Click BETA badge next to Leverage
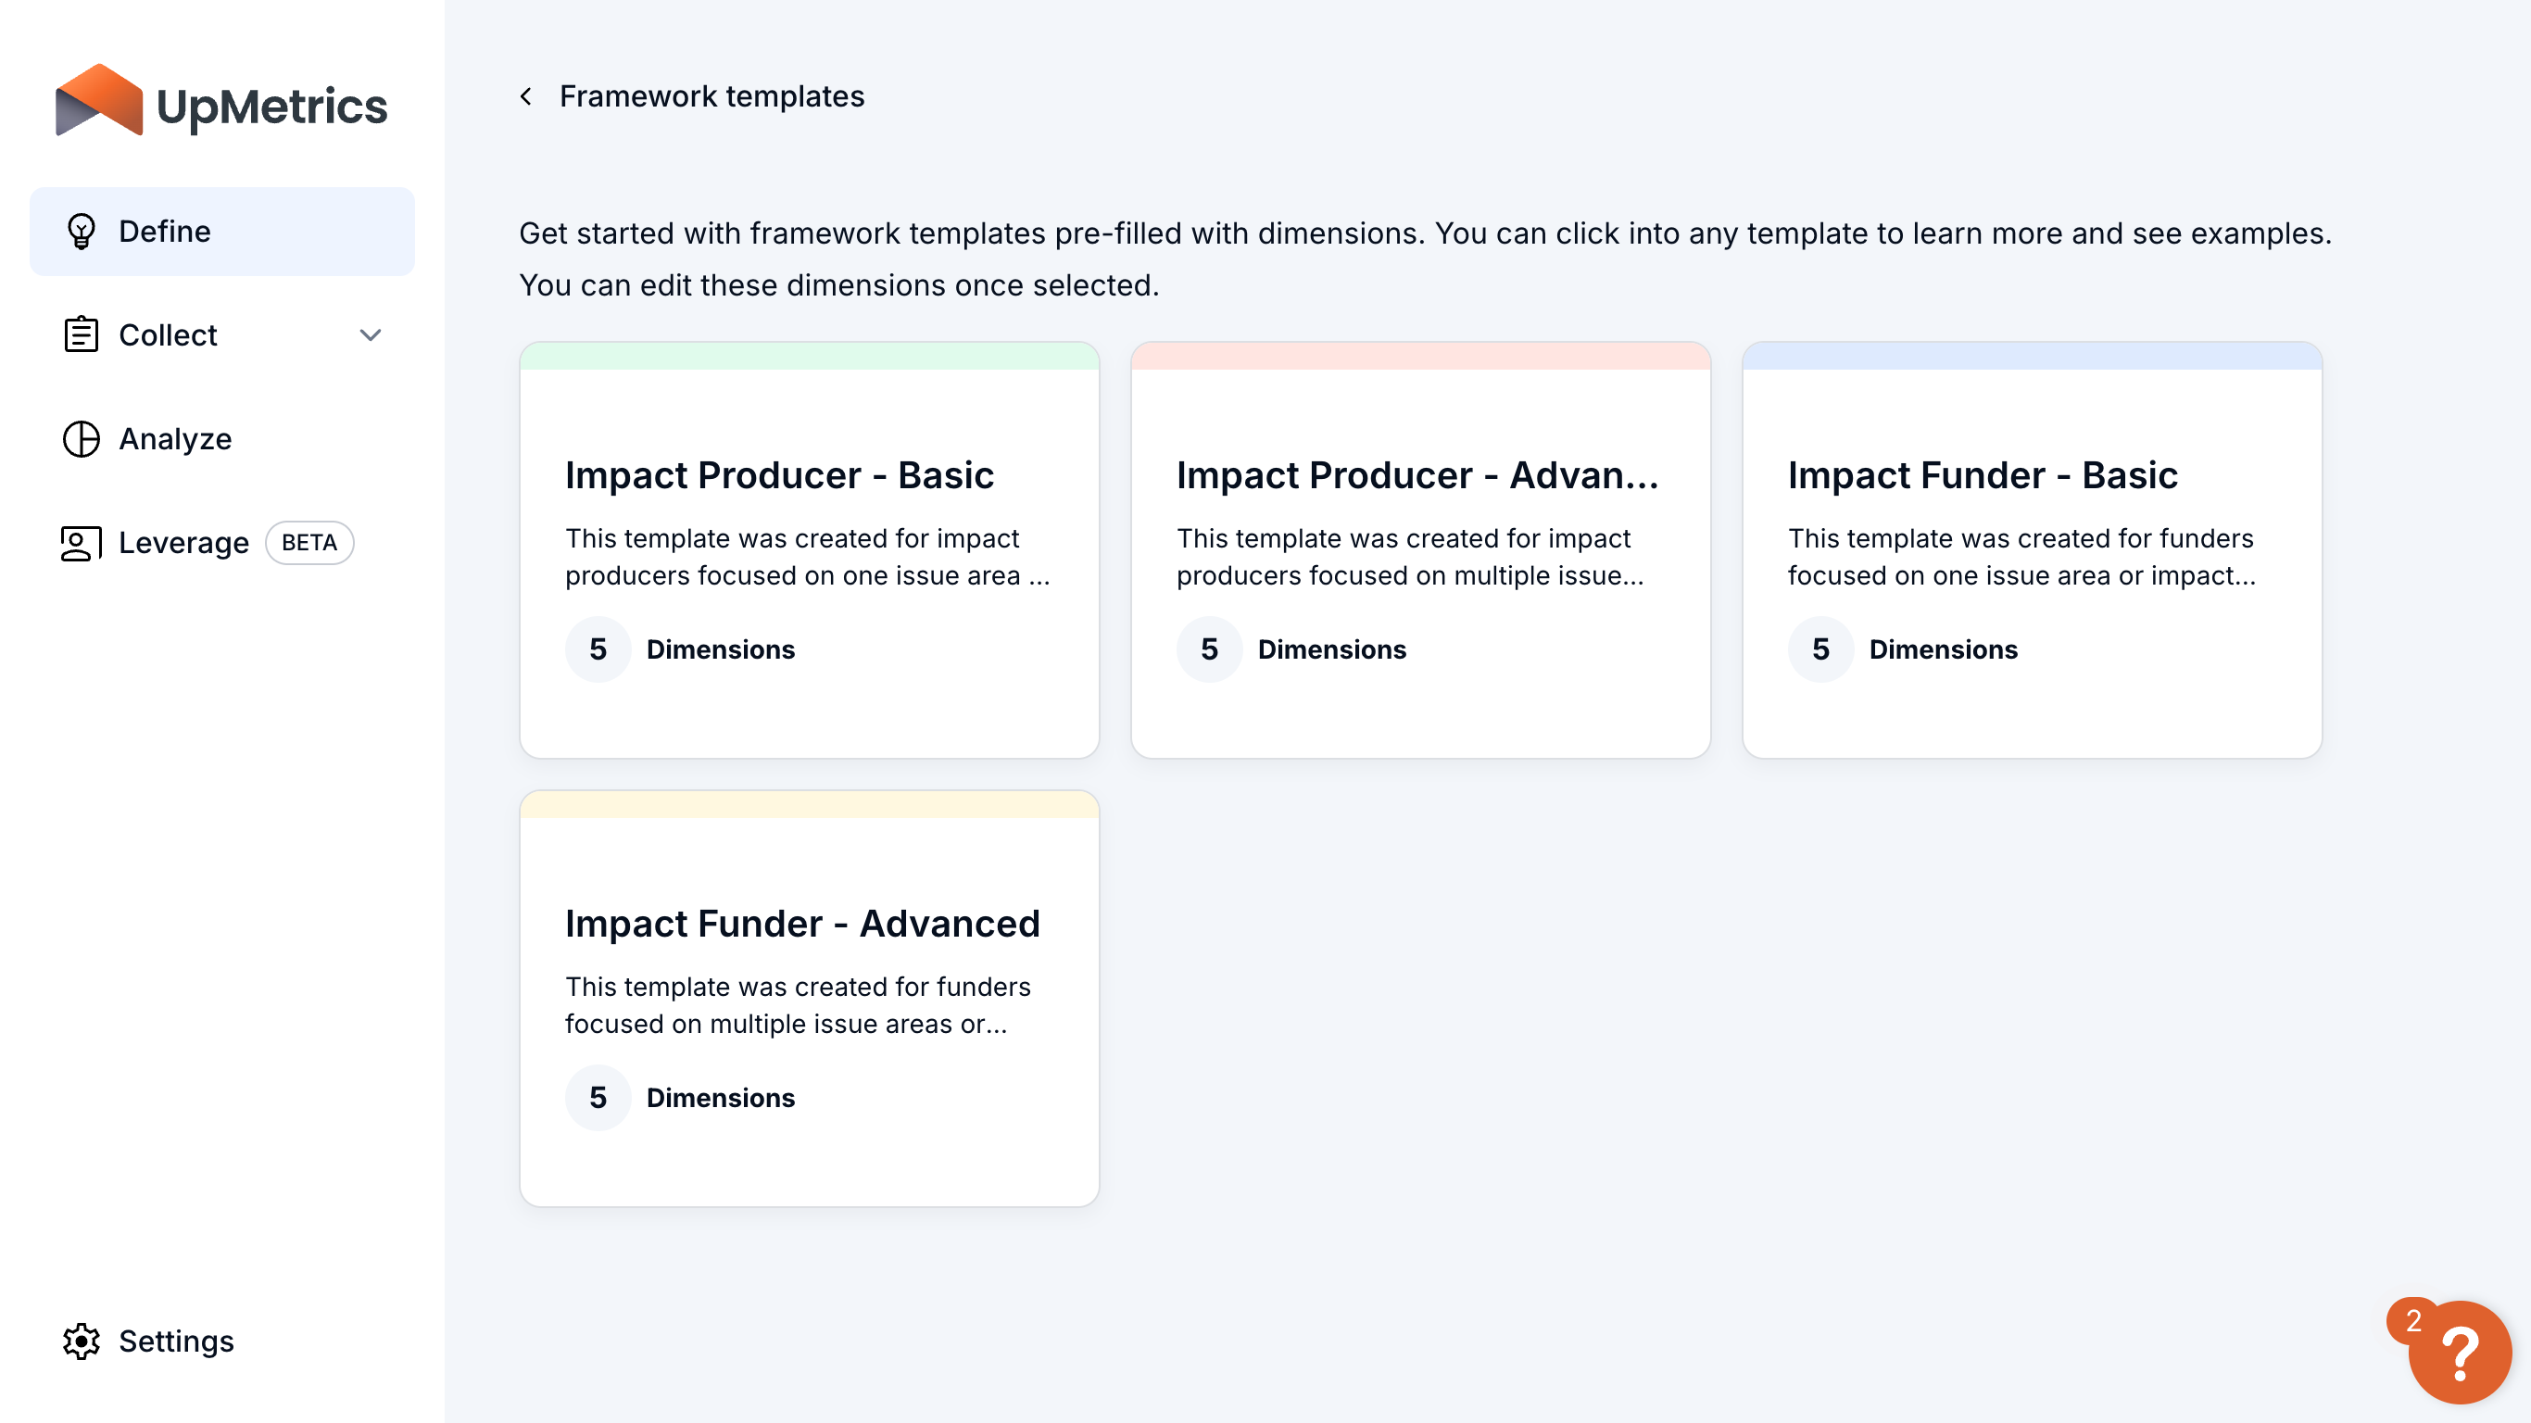Screen dimensions: 2531x1423 click(308, 542)
